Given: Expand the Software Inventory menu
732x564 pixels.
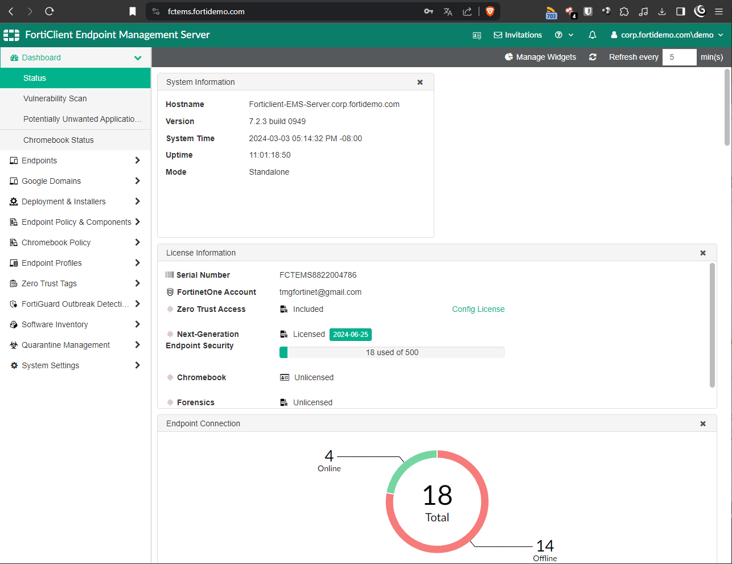Looking at the screenshot, I should pyautogui.click(x=75, y=324).
